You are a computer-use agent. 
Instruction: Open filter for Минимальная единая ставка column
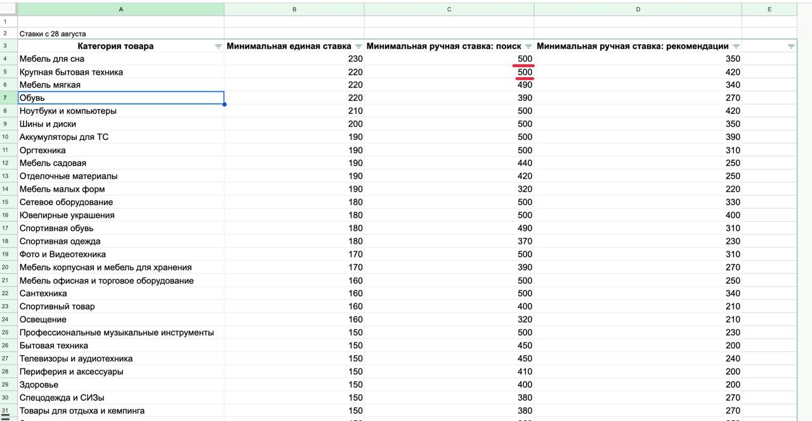click(358, 46)
